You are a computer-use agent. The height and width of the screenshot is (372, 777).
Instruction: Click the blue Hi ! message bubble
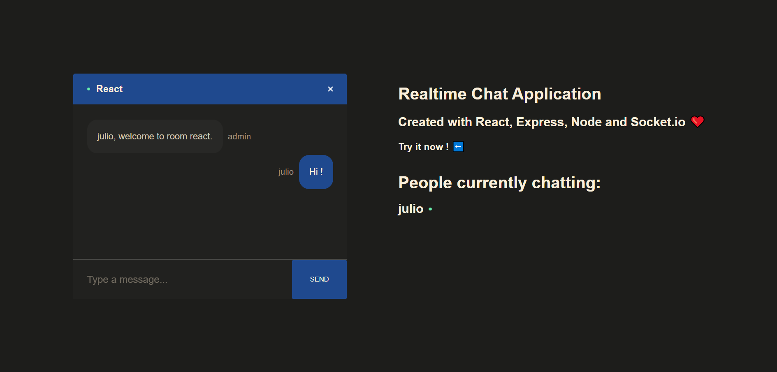(x=316, y=172)
